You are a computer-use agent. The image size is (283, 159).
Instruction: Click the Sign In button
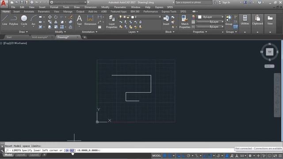(224, 2)
